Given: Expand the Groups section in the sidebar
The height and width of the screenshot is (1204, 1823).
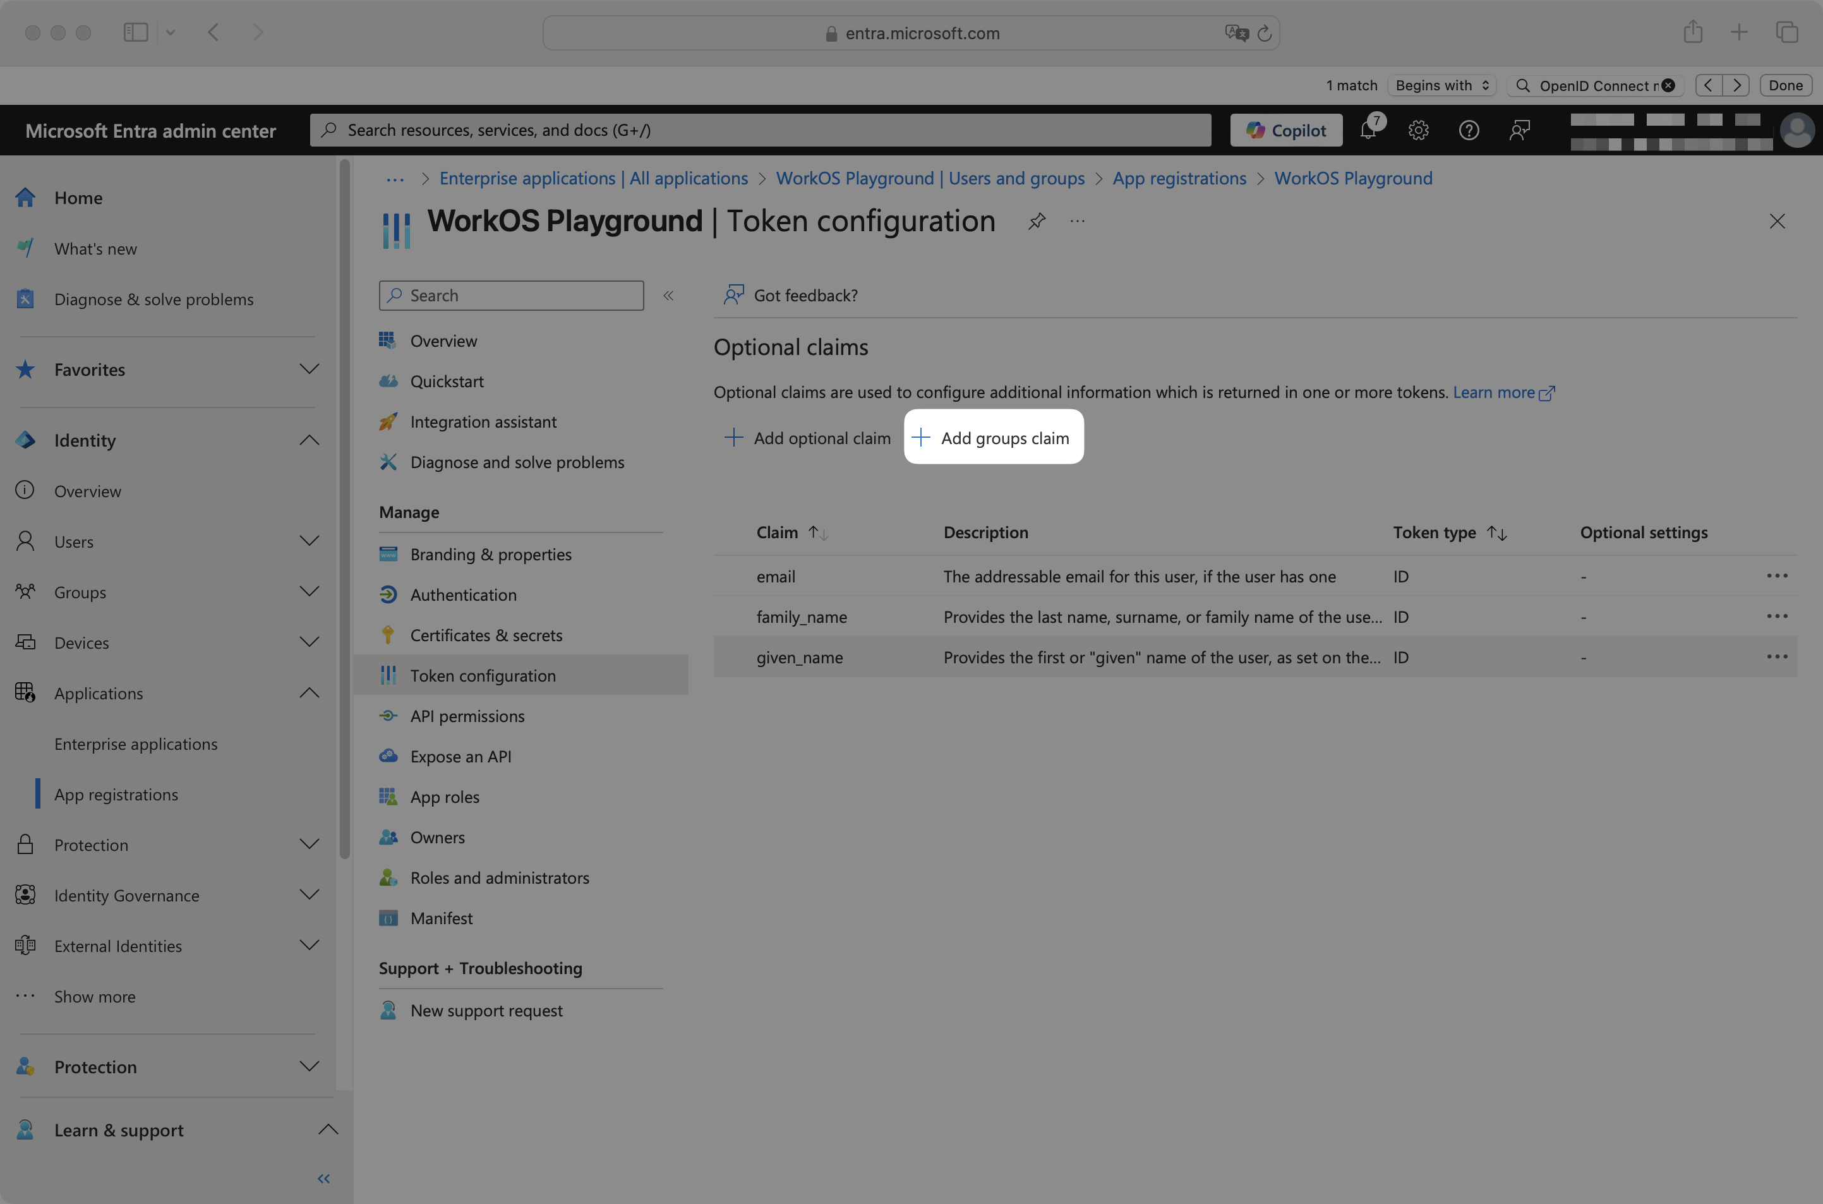Looking at the screenshot, I should coord(310,591).
